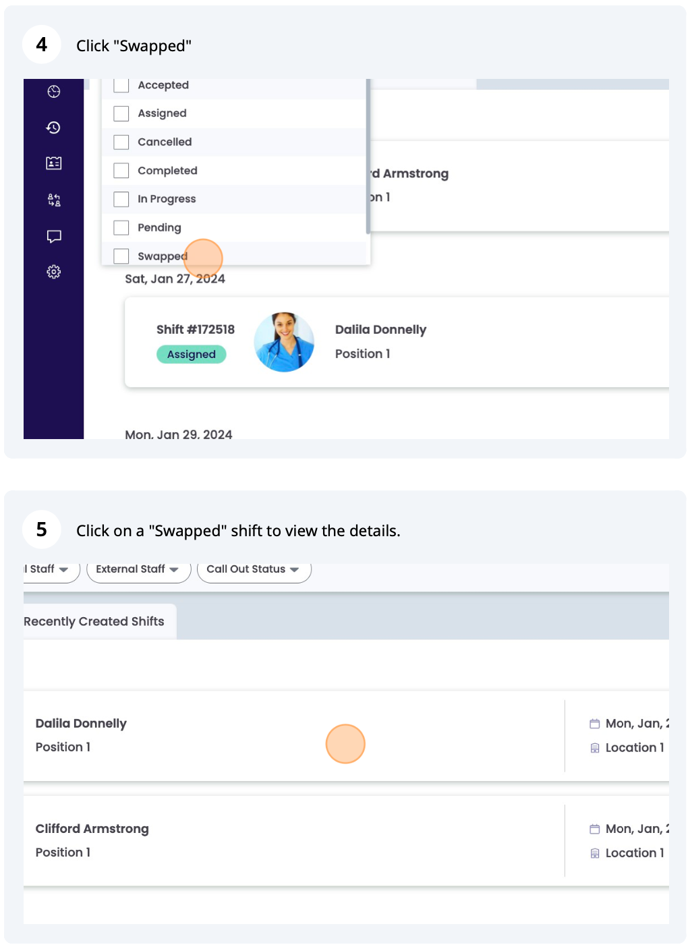Screen dimensions: 692x951
Task: Open the history icon in the sidebar
Action: click(54, 127)
